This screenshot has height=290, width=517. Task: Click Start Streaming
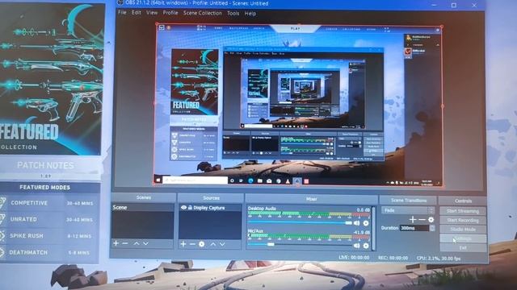[x=463, y=211]
